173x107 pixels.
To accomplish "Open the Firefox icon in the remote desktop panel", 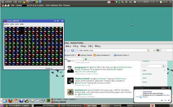I will 10,101.
